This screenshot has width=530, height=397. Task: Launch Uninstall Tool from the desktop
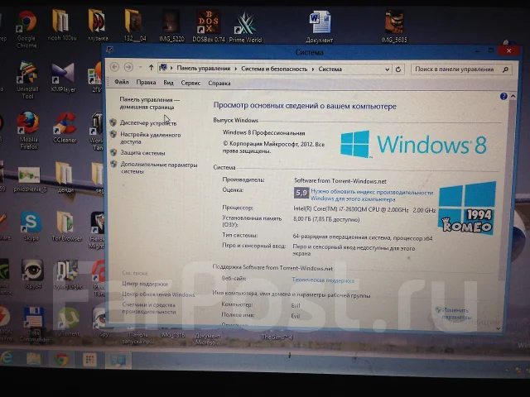point(27,80)
